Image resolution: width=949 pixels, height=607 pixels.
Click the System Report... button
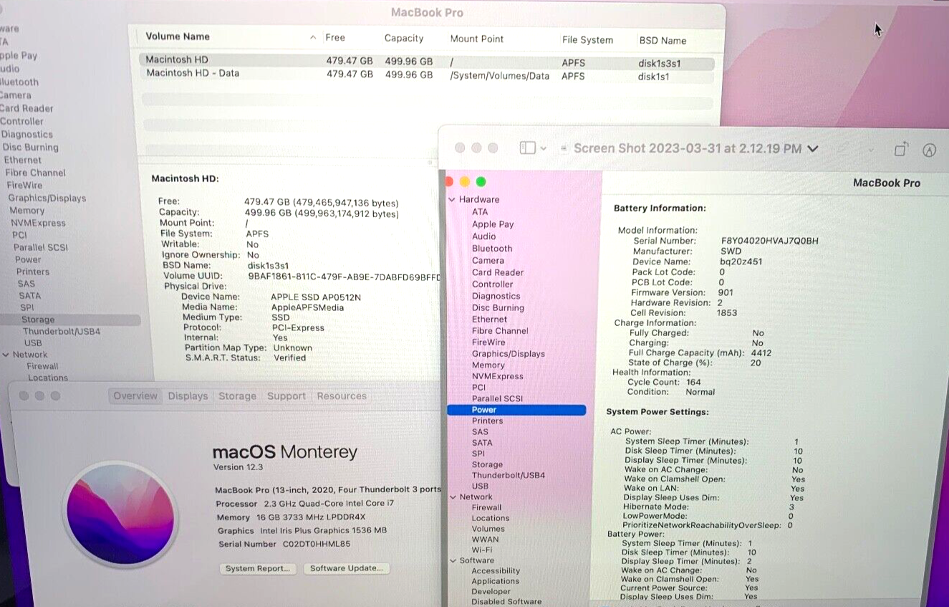(257, 568)
